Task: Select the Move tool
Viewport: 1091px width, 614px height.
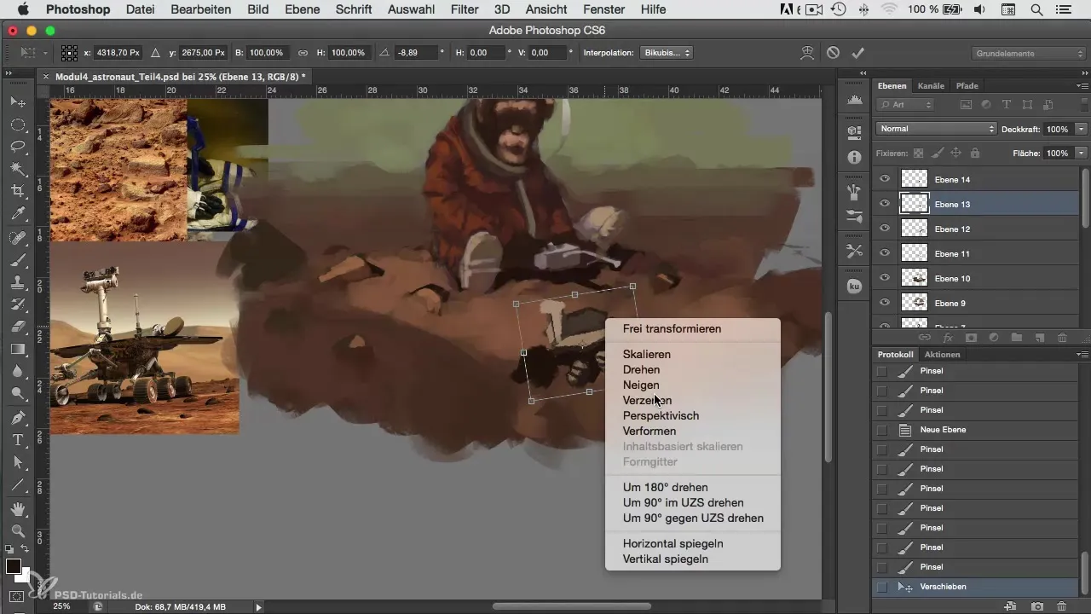Action: tap(17, 102)
